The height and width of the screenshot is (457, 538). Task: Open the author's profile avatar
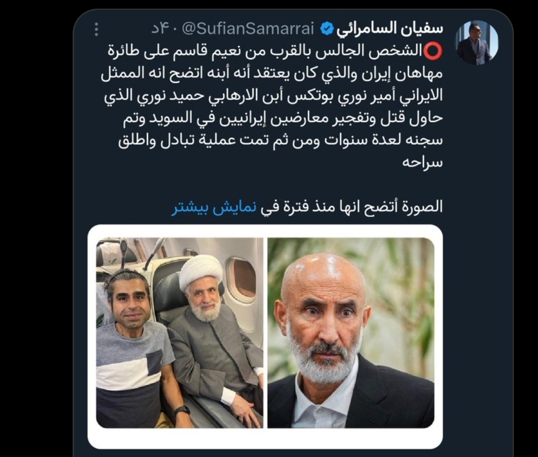coord(477,42)
